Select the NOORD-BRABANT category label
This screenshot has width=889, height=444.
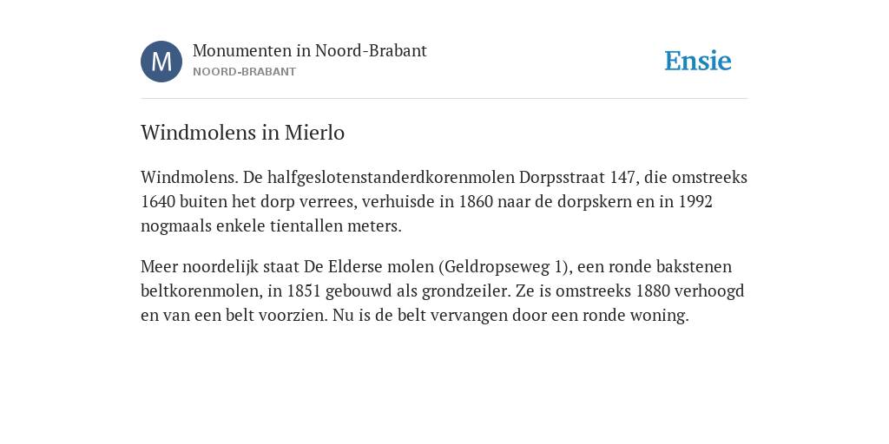tap(244, 72)
